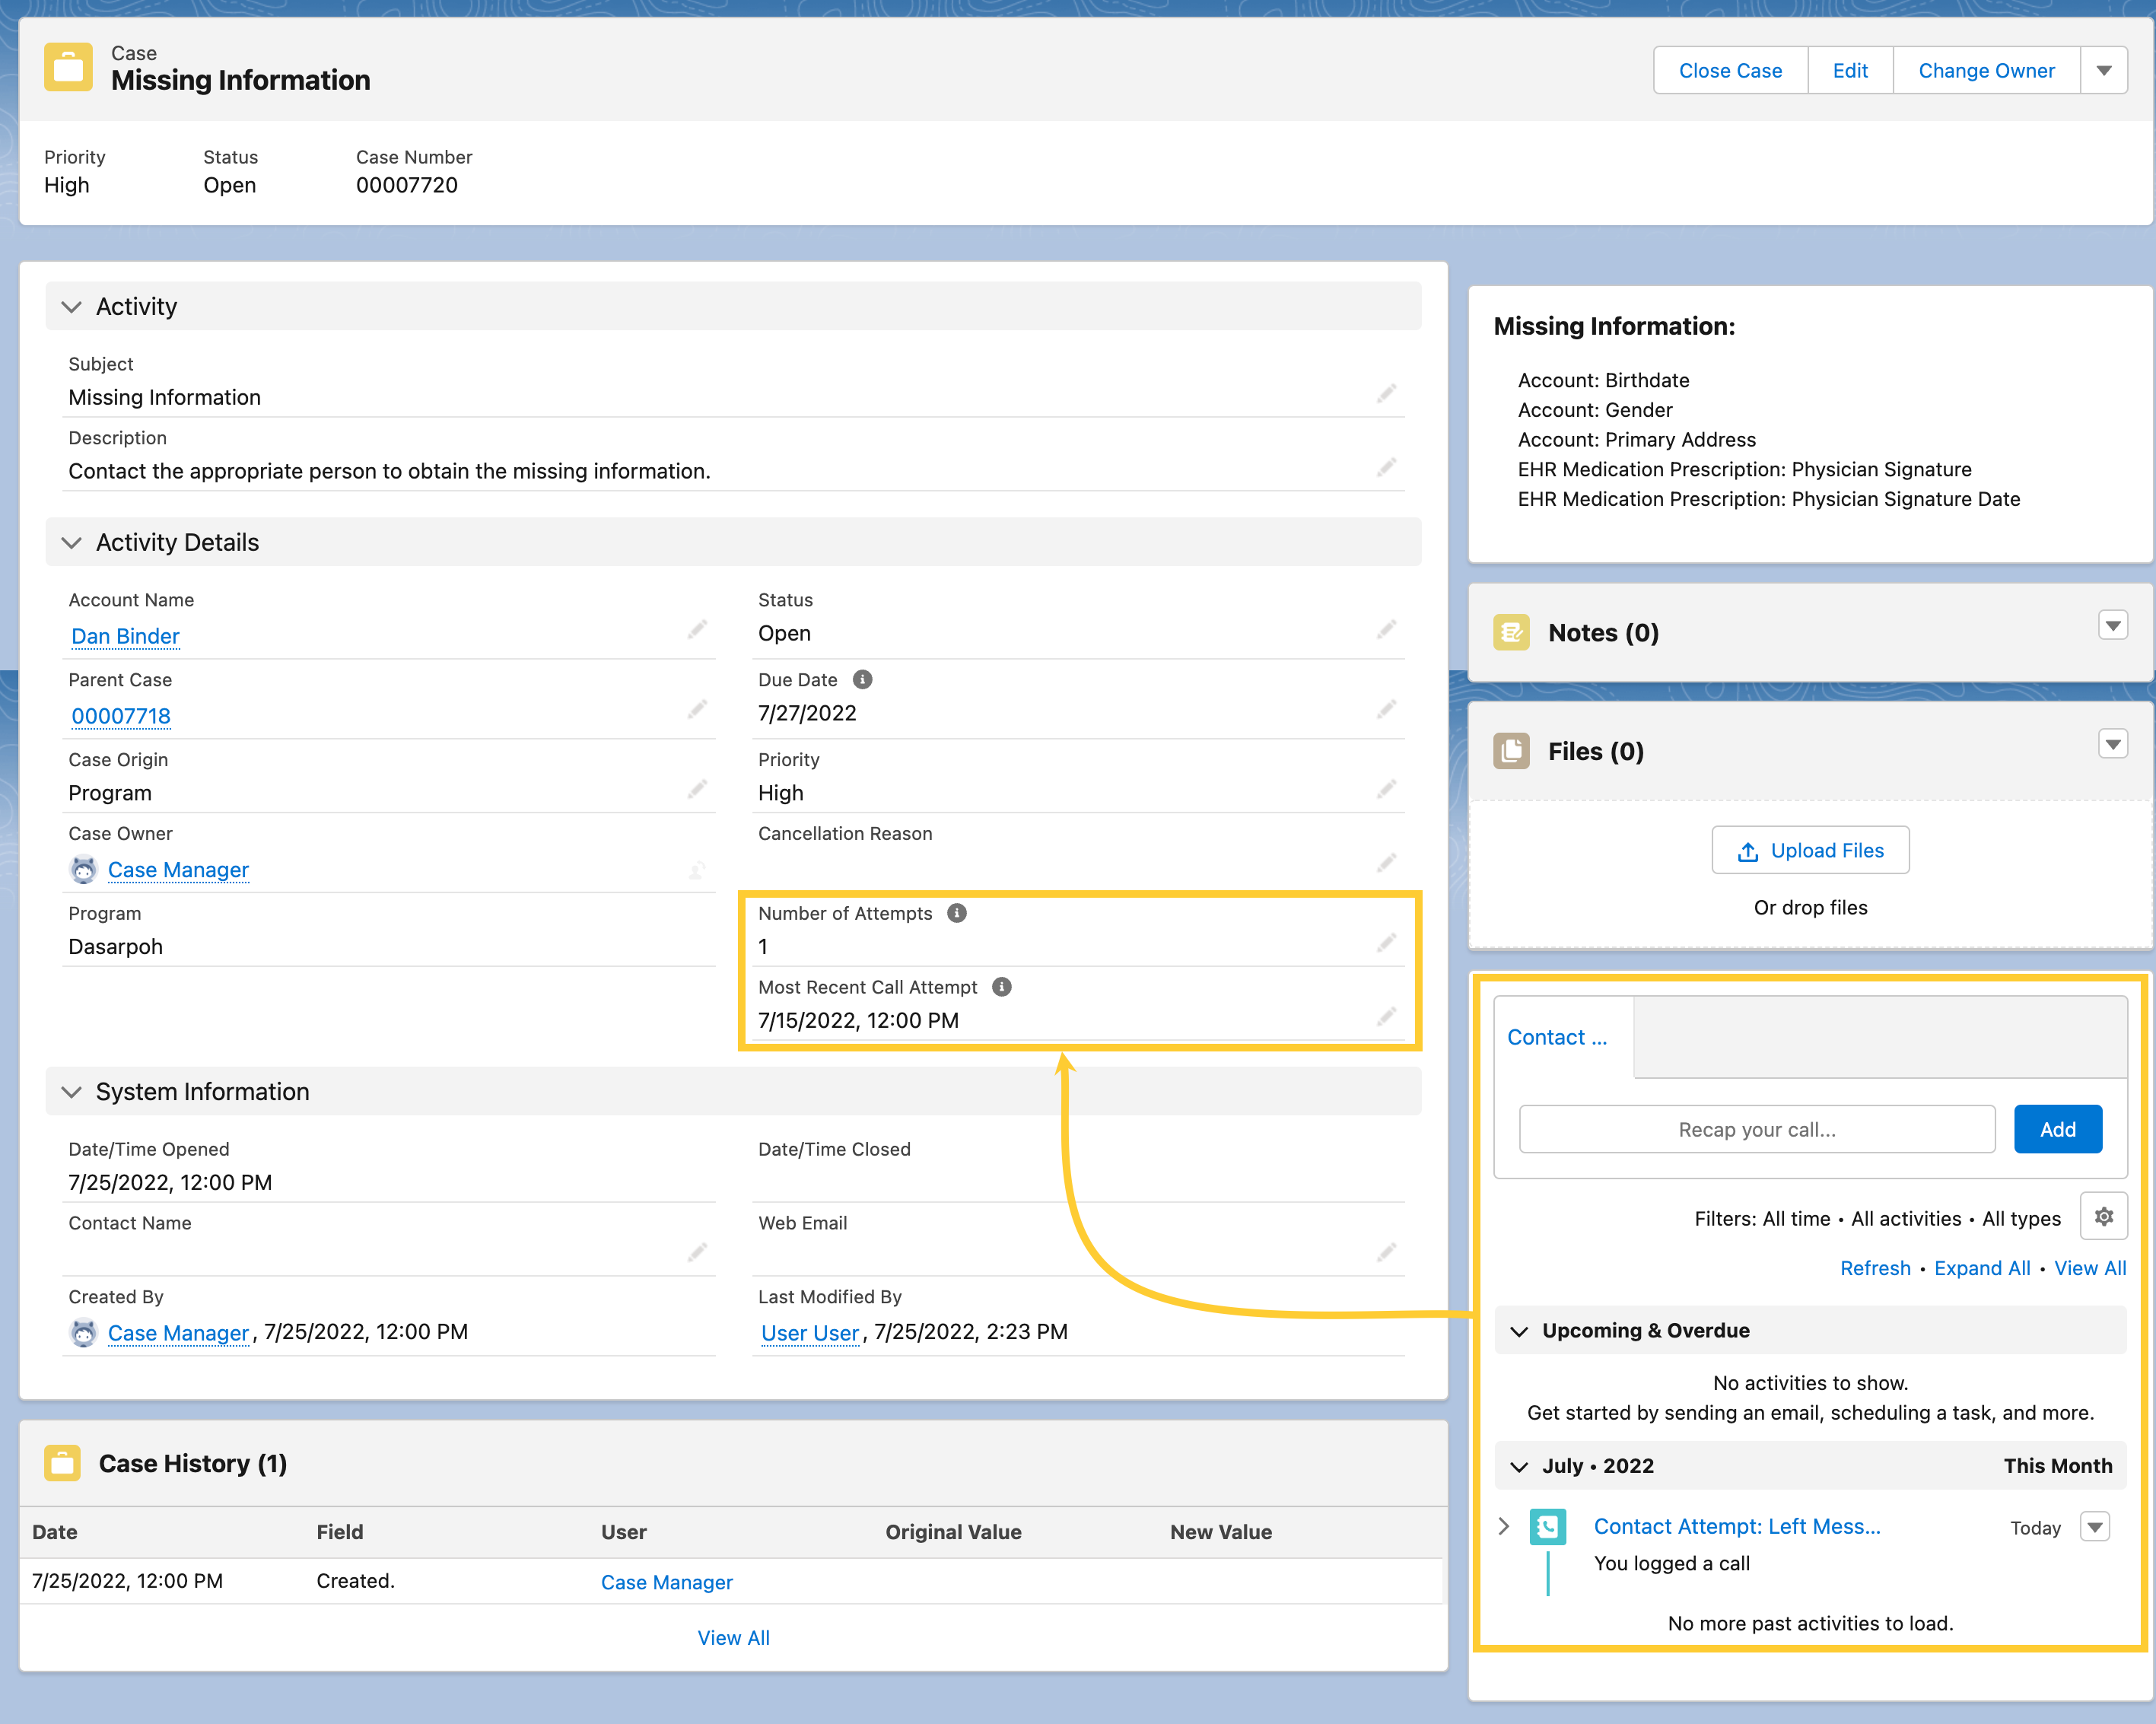Viewport: 2156px width, 1724px height.
Task: Open Case Manager link in Case History
Action: coord(667,1582)
